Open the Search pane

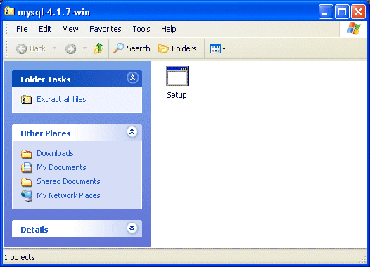132,48
